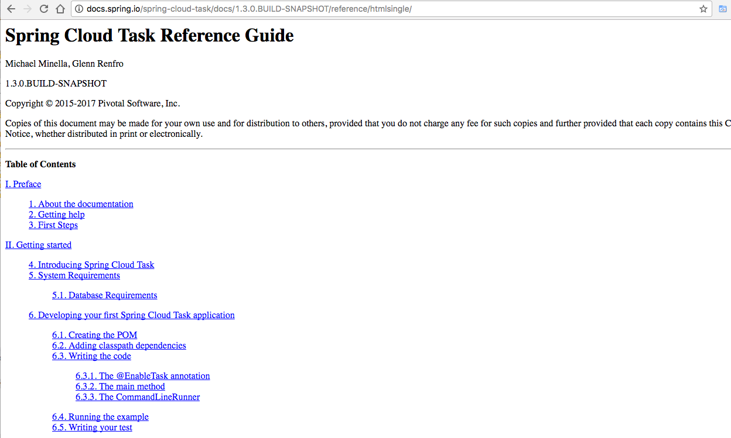Jump to 6.1. Creating the POM
This screenshot has height=438, width=731.
95,335
